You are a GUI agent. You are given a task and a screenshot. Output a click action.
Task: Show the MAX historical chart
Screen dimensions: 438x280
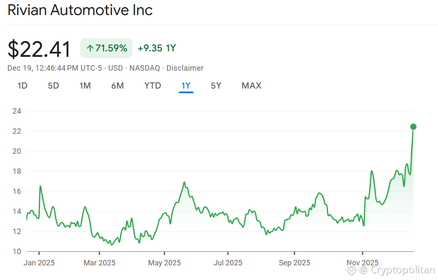tap(251, 85)
